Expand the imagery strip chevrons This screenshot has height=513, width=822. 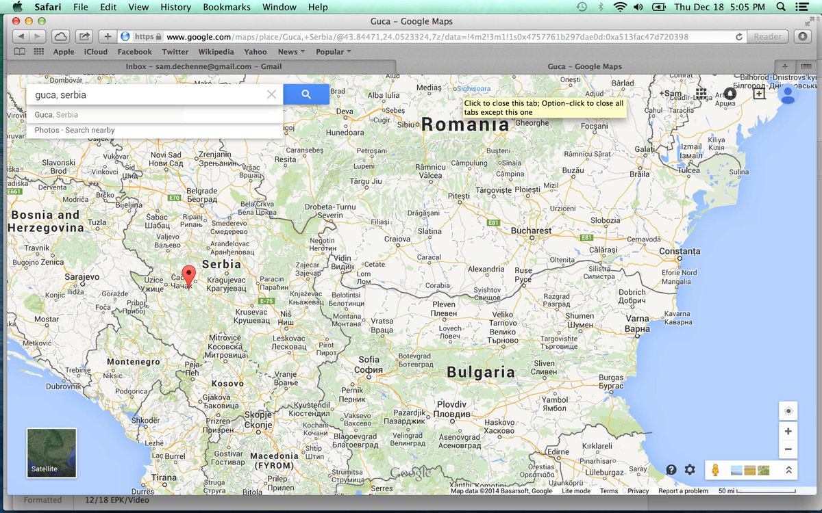[788, 470]
